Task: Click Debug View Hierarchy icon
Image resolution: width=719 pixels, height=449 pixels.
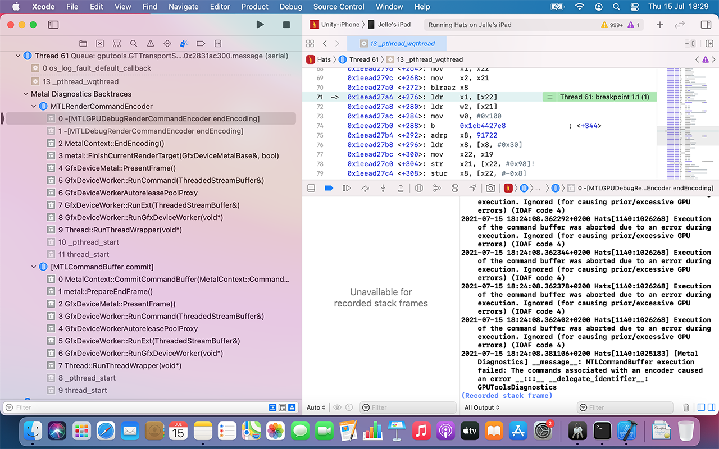Action: [418, 188]
